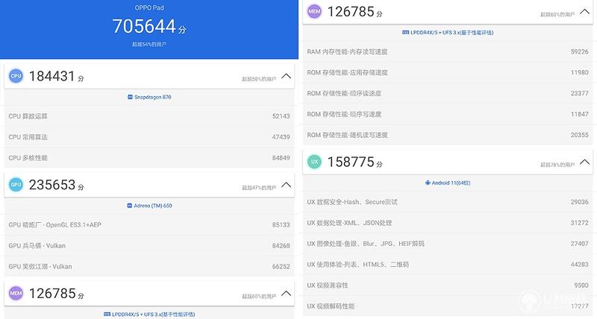Click the GPU score 235653
This screenshot has height=319, width=597.
coord(51,185)
